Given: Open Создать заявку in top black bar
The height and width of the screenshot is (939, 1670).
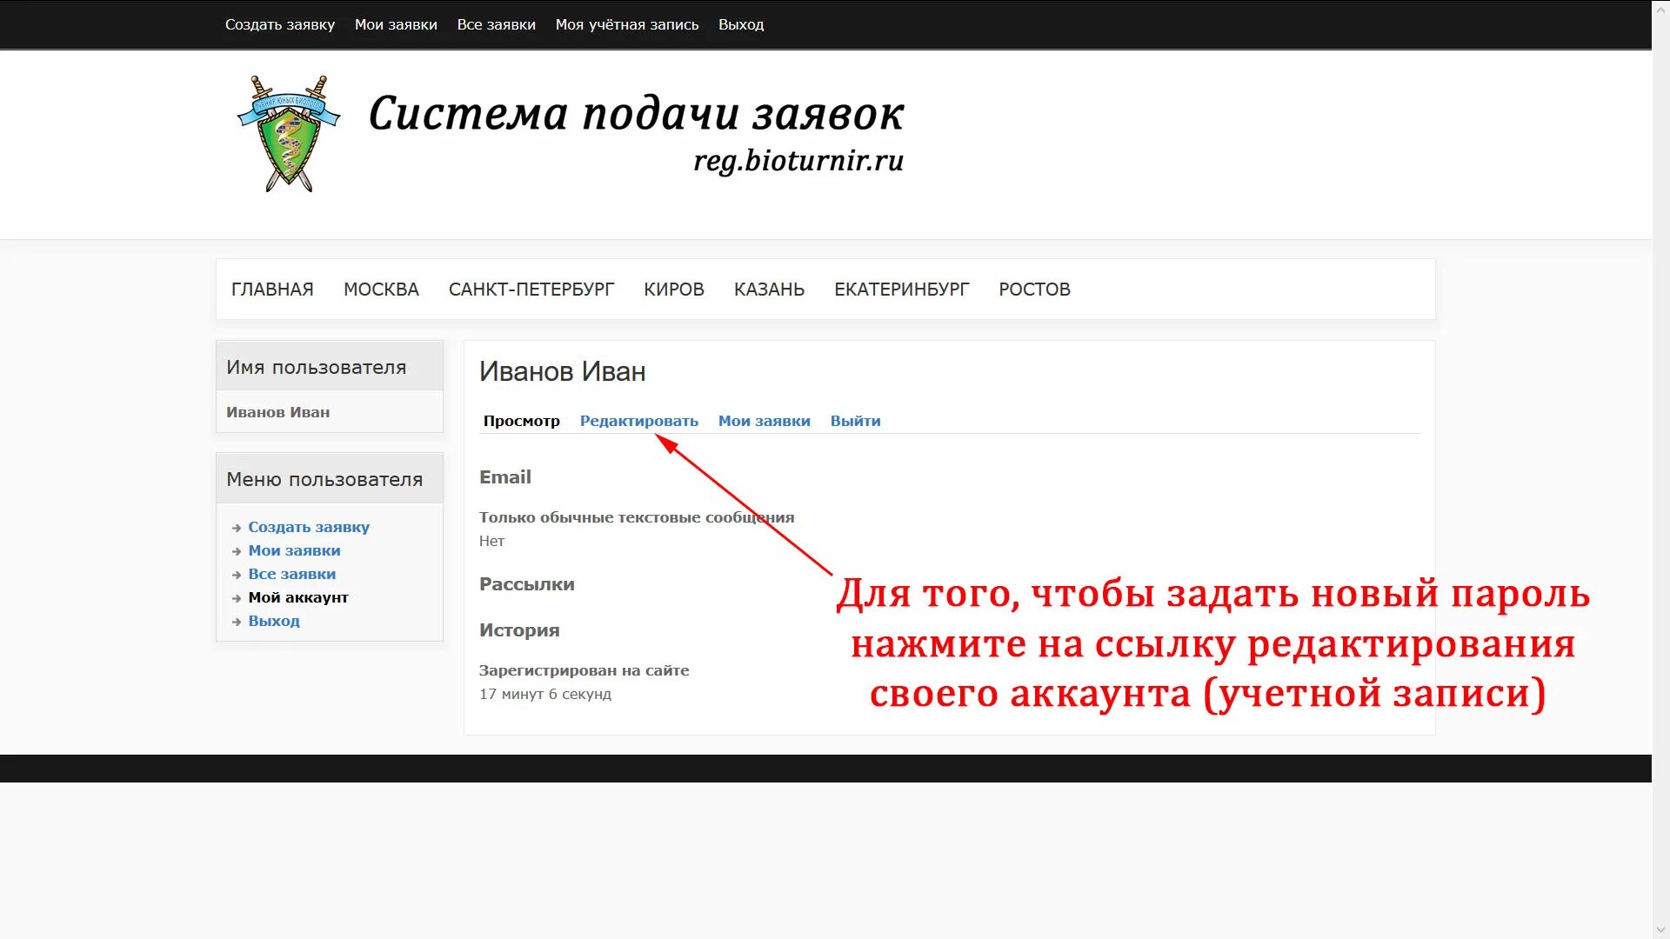Looking at the screenshot, I should tap(279, 24).
